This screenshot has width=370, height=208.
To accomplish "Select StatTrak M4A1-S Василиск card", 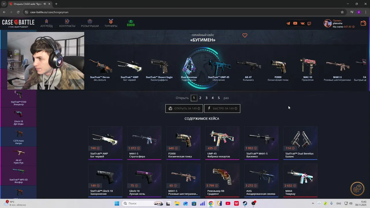I will [261, 143].
